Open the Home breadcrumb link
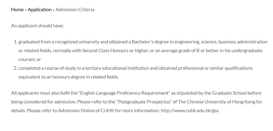Image resolution: width=273 pixels, height=131 pixels. click(x=17, y=10)
